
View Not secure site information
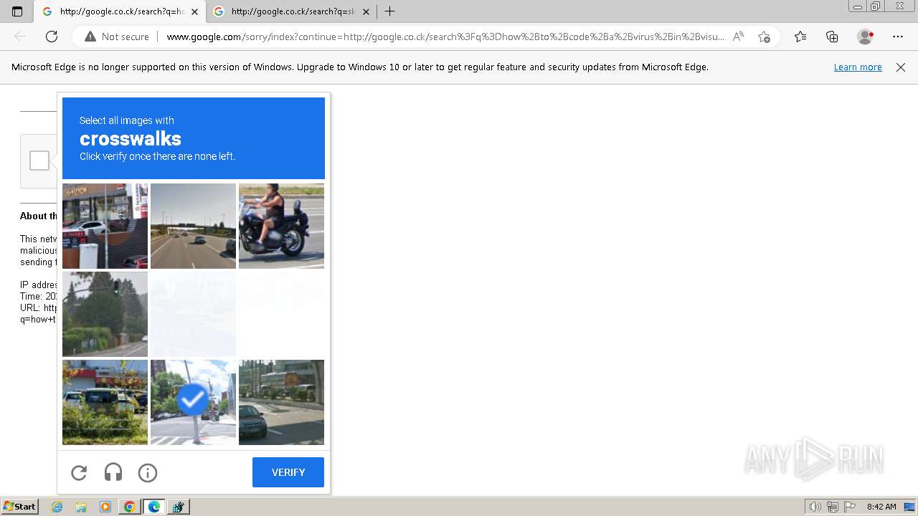pyautogui.click(x=117, y=37)
